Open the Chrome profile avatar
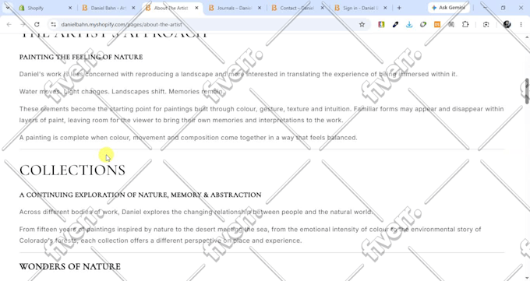Screen dimensions: 530x281 point(507,24)
